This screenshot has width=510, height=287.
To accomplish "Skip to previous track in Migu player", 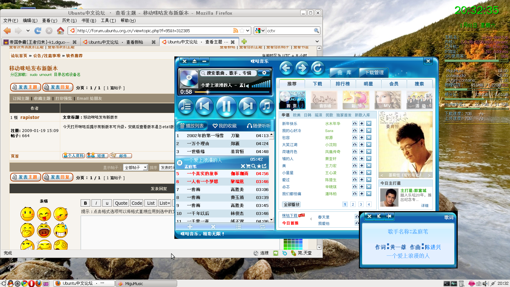I will click(x=204, y=106).
